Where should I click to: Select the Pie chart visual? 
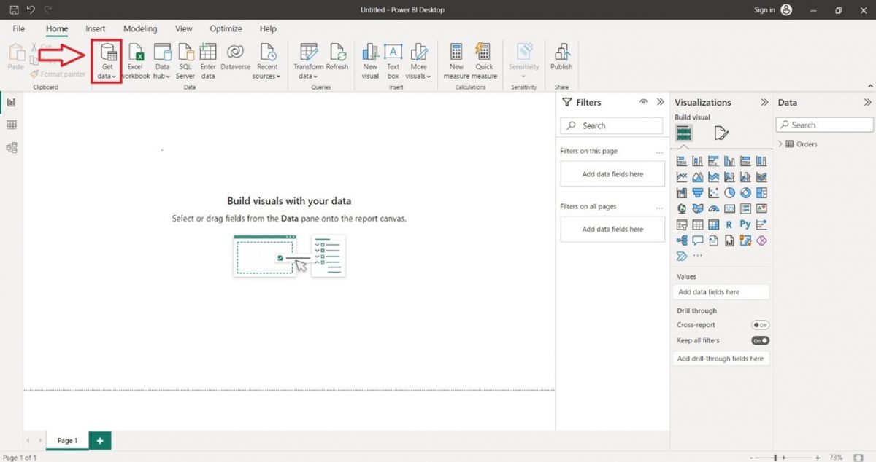point(729,192)
